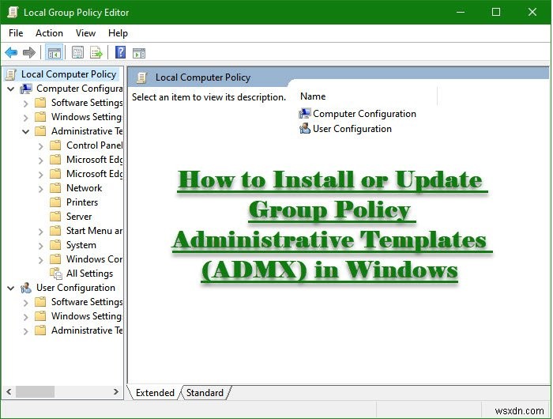This screenshot has height=419, width=553.
Task: Click the Properties toolbar icon
Action: pyautogui.click(x=77, y=53)
